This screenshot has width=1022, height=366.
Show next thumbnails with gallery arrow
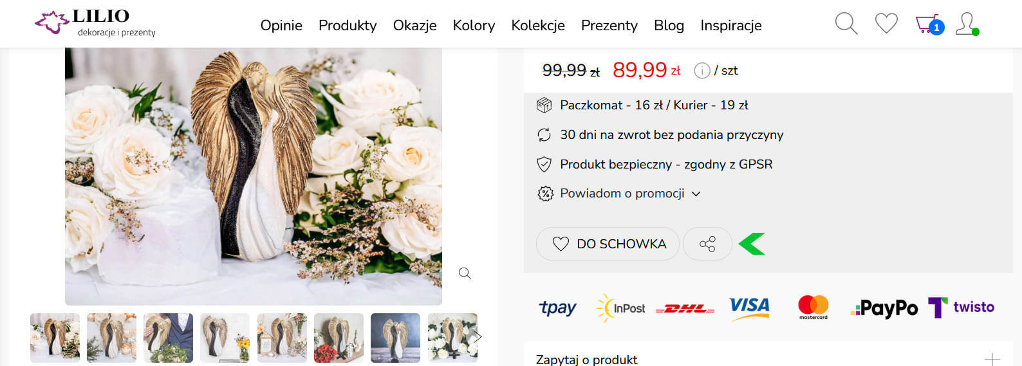(x=478, y=337)
